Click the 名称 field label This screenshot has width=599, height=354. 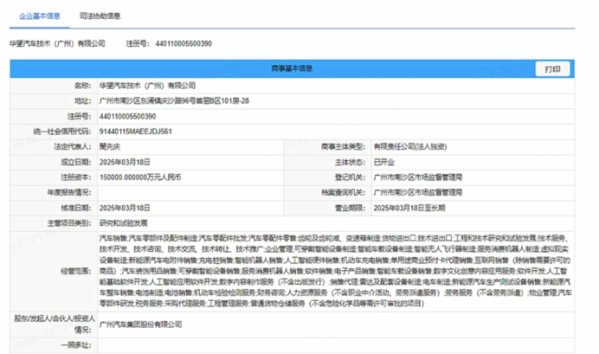coord(83,86)
